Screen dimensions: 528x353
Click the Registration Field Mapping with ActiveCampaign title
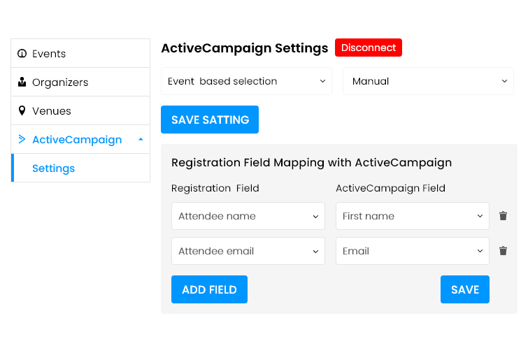pyautogui.click(x=311, y=163)
